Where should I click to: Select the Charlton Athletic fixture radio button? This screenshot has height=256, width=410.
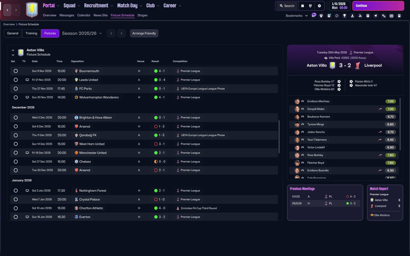16,208
